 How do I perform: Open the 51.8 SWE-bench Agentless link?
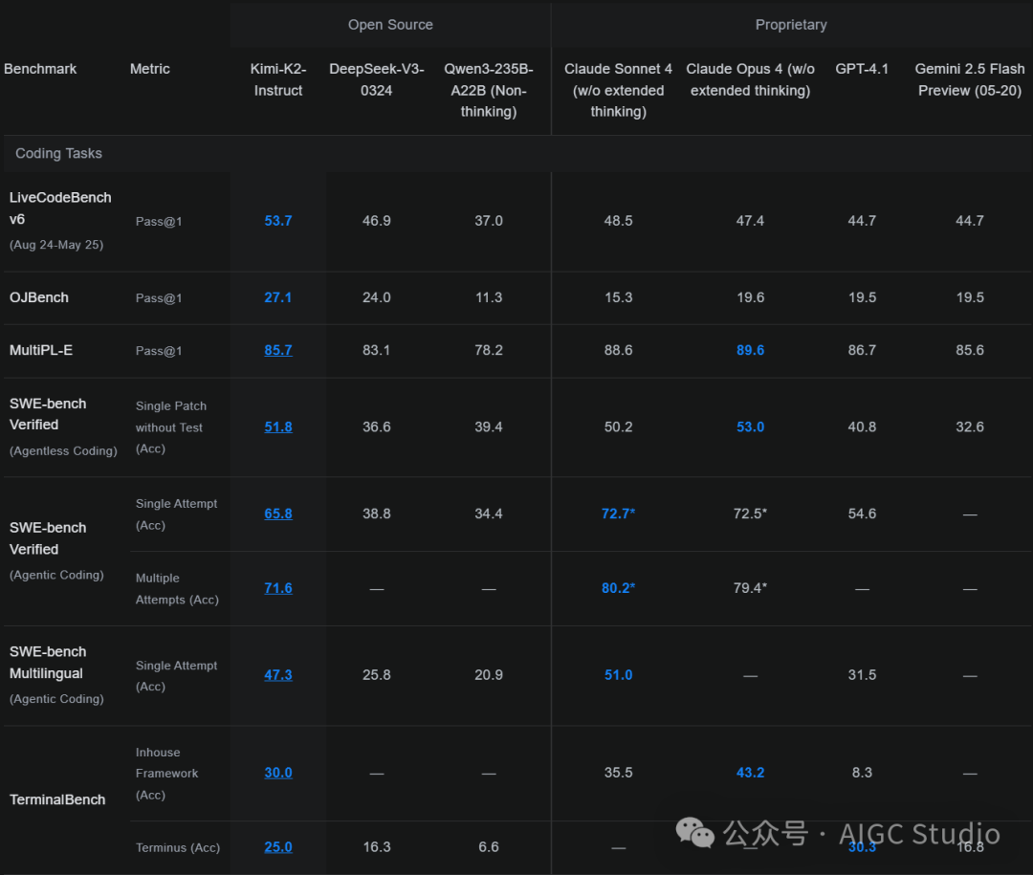(278, 427)
